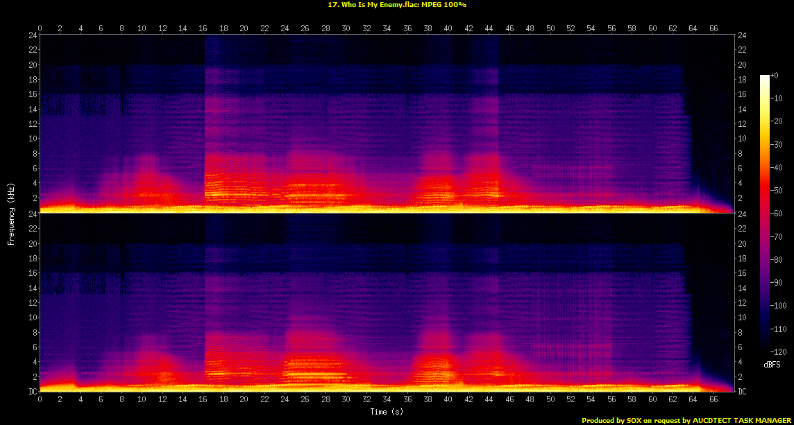Click the 66 s tick on the bottom time axis
This screenshot has width=794, height=425.
(x=713, y=399)
